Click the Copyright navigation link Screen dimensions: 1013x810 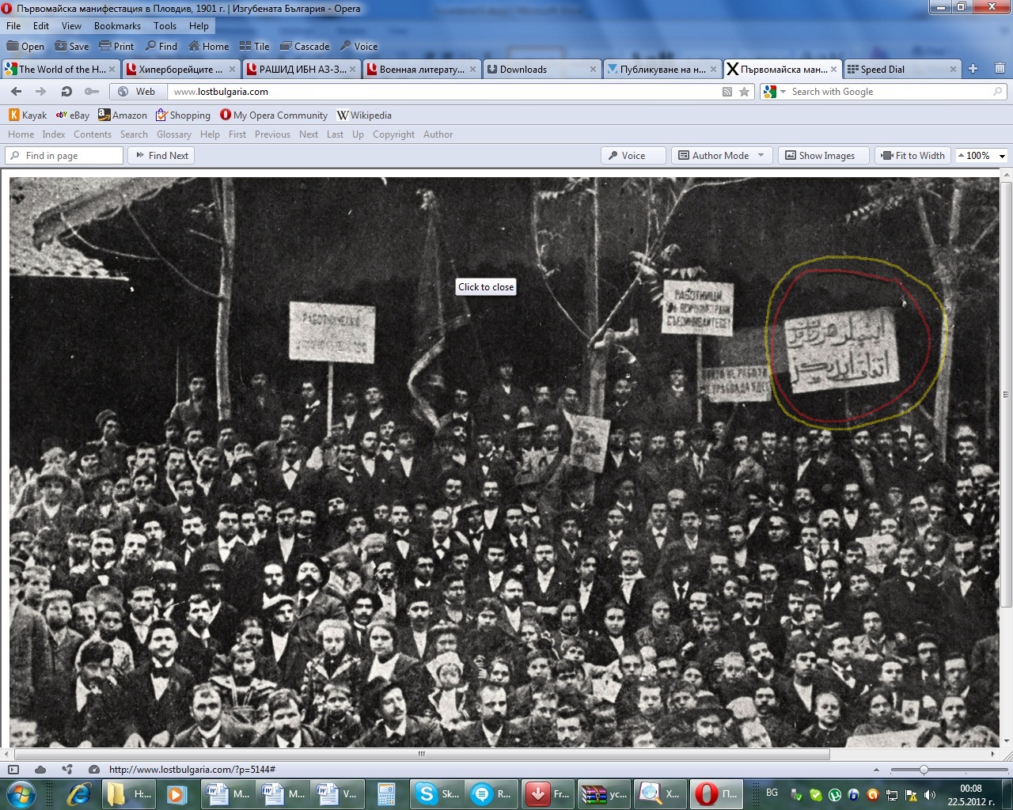[x=393, y=134]
